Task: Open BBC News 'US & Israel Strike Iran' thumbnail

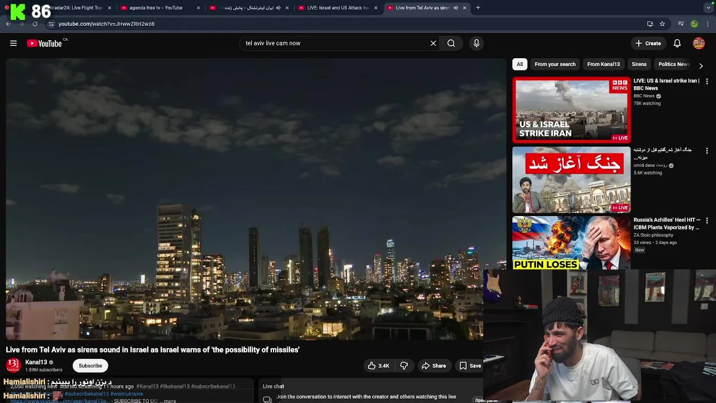Action: pyautogui.click(x=571, y=110)
